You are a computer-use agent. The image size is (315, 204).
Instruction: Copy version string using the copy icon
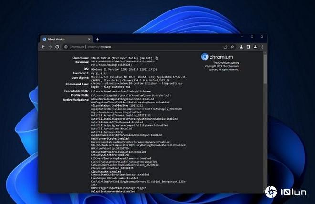point(157,58)
